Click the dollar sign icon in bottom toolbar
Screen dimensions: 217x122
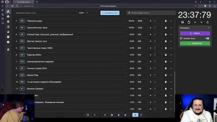coord(95,115)
